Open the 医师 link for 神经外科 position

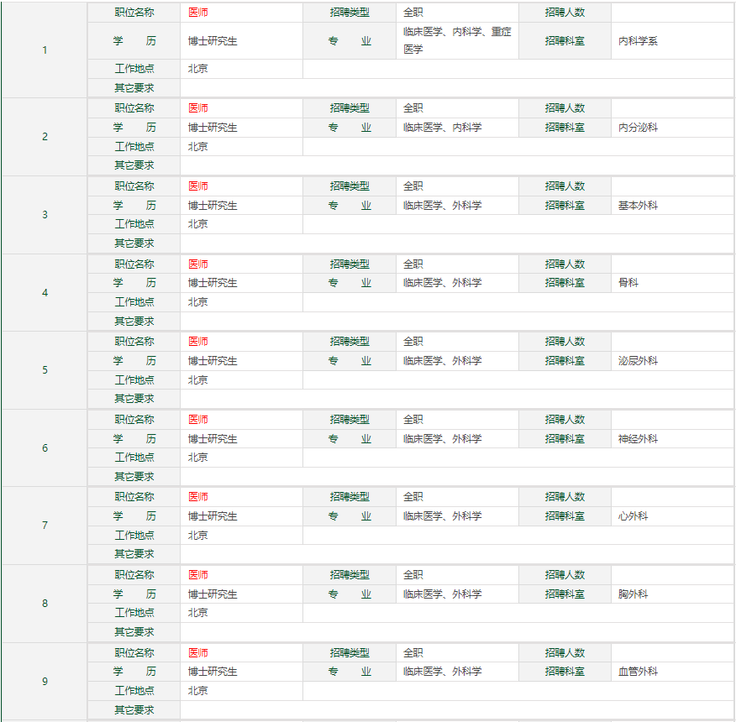coord(198,420)
